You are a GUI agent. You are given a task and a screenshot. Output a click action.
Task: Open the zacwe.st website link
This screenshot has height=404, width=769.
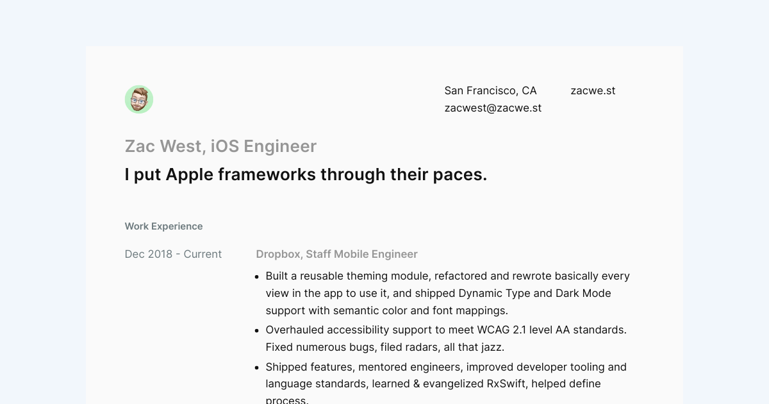[593, 90]
